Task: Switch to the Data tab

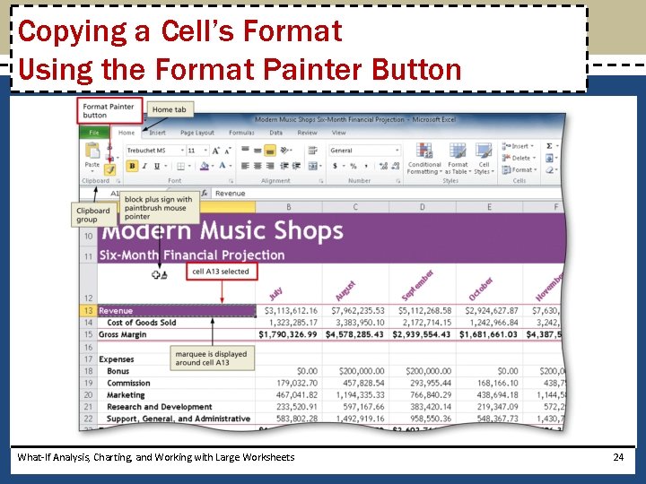Action: pyautogui.click(x=276, y=133)
